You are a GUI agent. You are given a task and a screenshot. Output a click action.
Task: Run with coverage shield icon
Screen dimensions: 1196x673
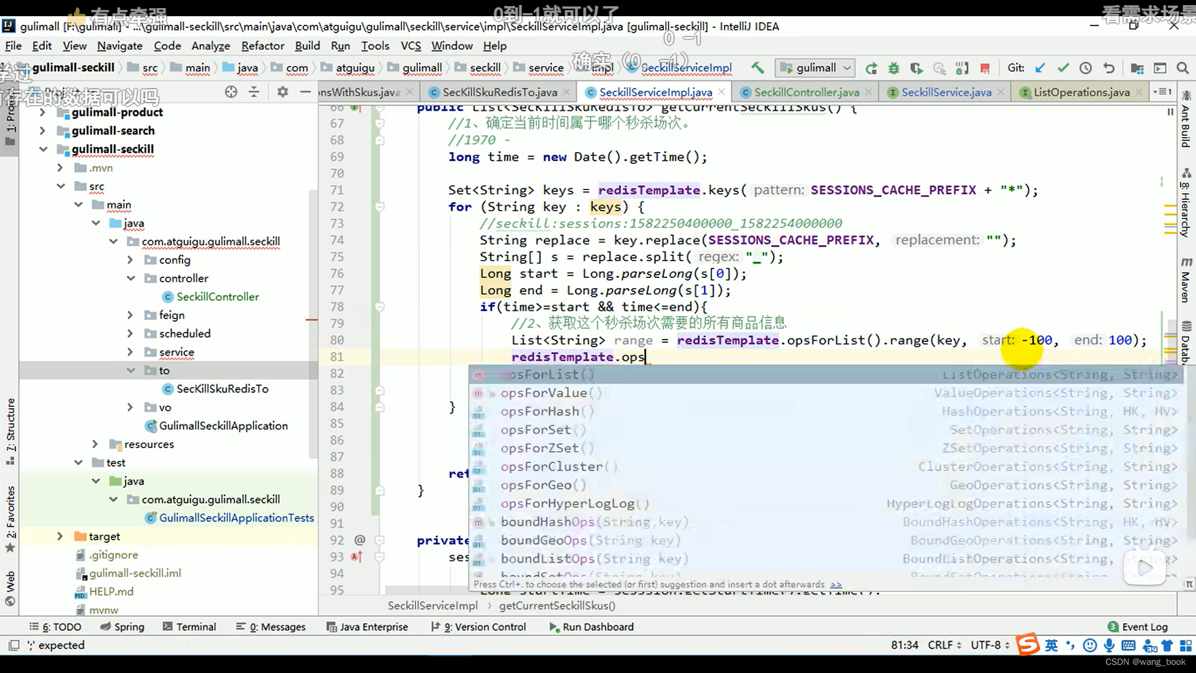pos(916,68)
